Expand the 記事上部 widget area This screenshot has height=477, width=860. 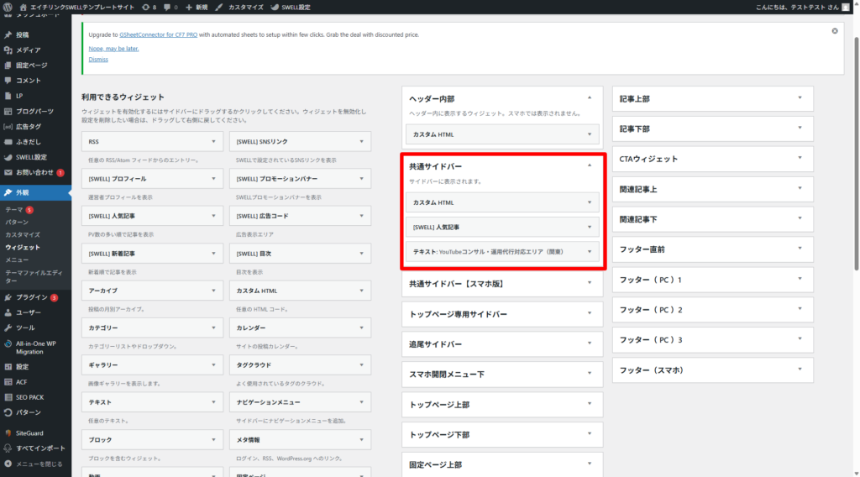(800, 98)
